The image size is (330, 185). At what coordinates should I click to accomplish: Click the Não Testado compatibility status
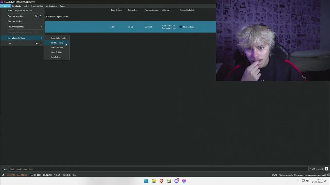click(187, 27)
